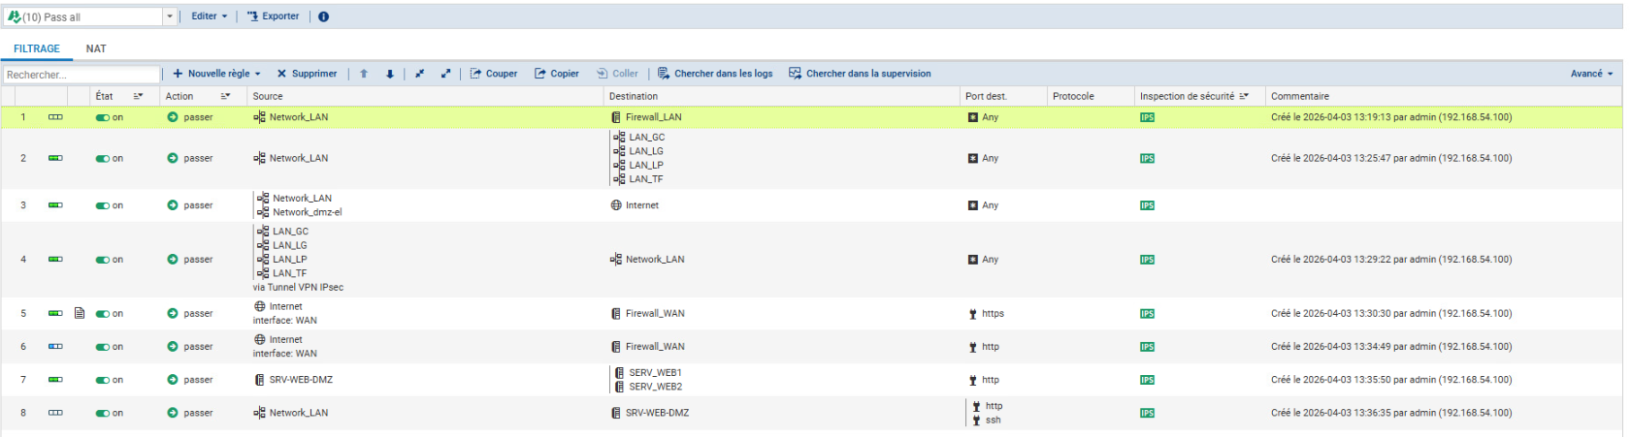Viewport: 1631px width, 437px height.
Task: Disable rule 4 with its state switch
Action: (x=102, y=260)
